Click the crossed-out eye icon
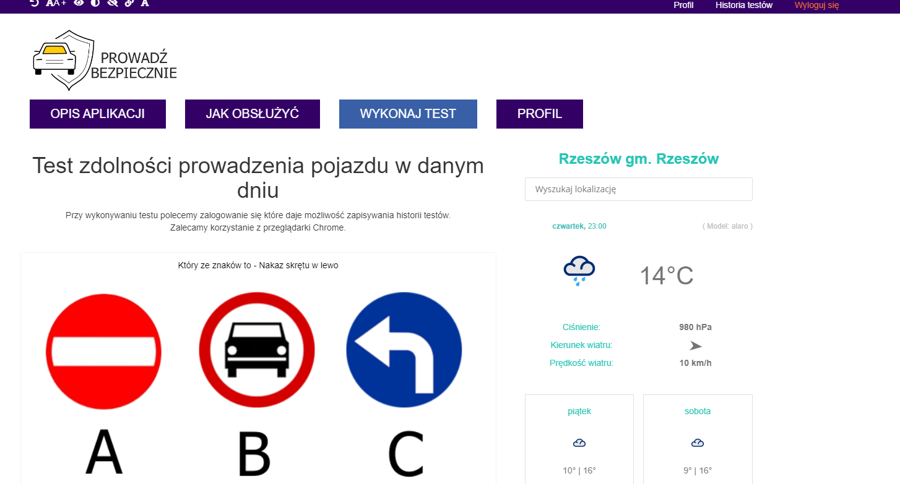900x484 pixels. (112, 3)
